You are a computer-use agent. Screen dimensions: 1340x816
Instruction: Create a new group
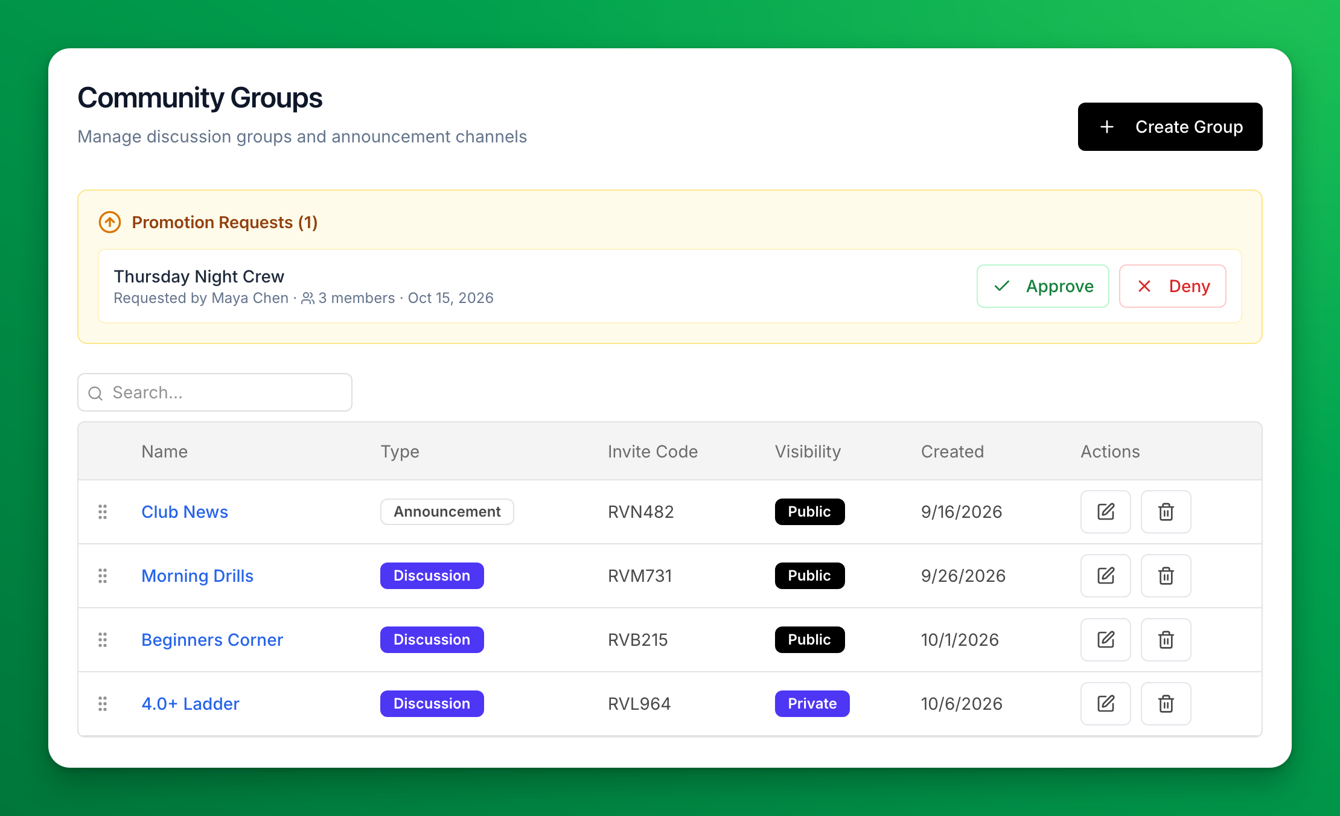tap(1170, 127)
